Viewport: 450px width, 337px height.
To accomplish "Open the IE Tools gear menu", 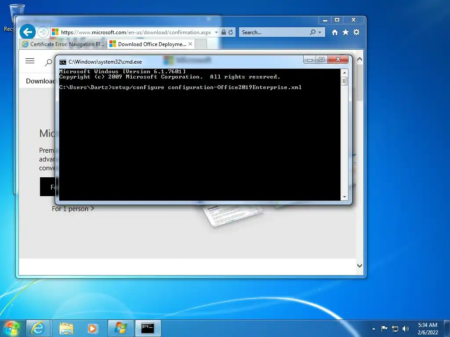I will (356, 32).
